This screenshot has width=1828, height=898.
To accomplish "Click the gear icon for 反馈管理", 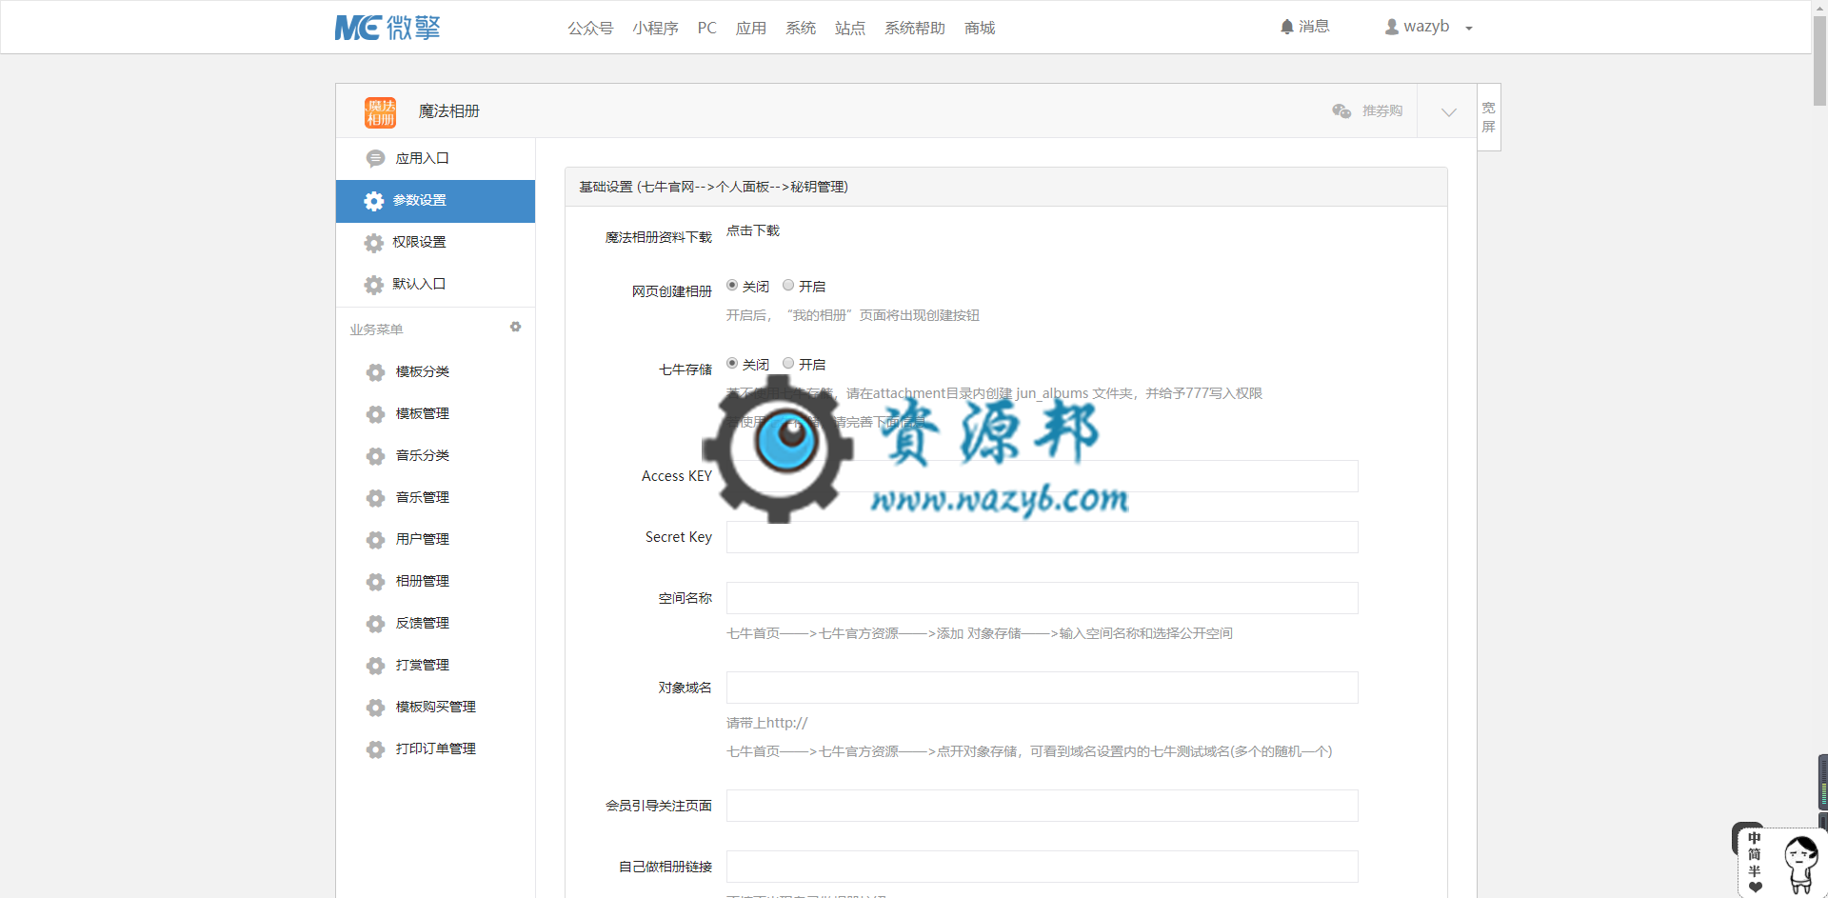I will 375,624.
